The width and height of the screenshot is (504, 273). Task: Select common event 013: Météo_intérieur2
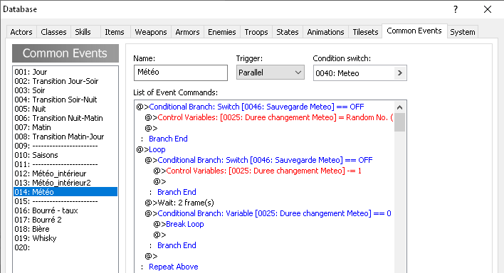pyautogui.click(x=65, y=183)
